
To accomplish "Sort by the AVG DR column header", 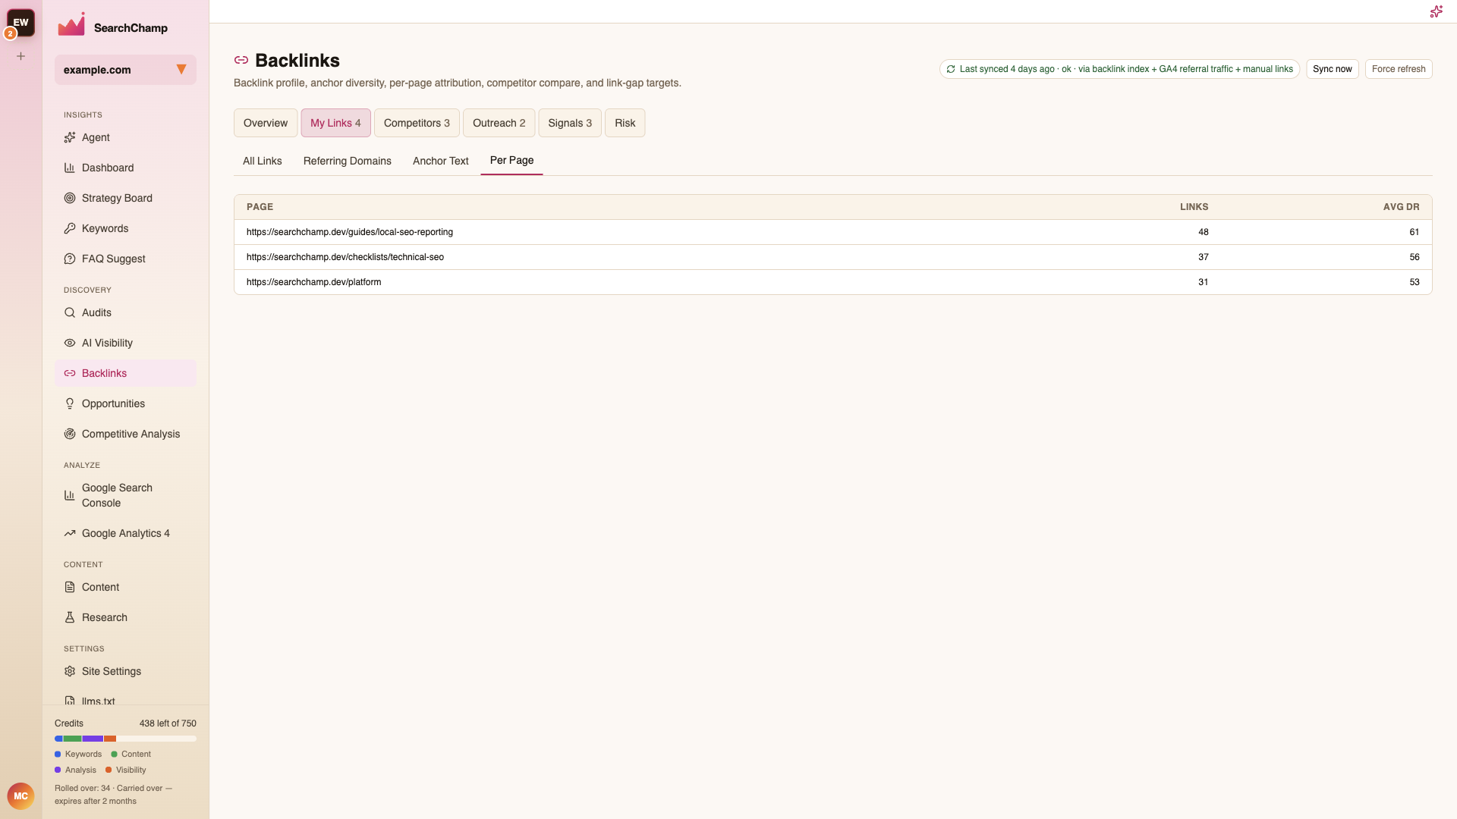I will pos(1401,207).
